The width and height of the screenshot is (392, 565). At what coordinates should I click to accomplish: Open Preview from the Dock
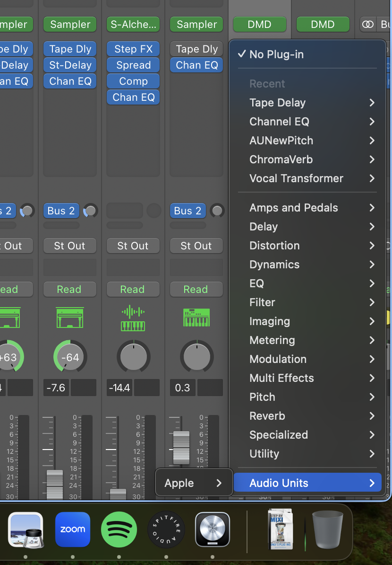coord(26,530)
